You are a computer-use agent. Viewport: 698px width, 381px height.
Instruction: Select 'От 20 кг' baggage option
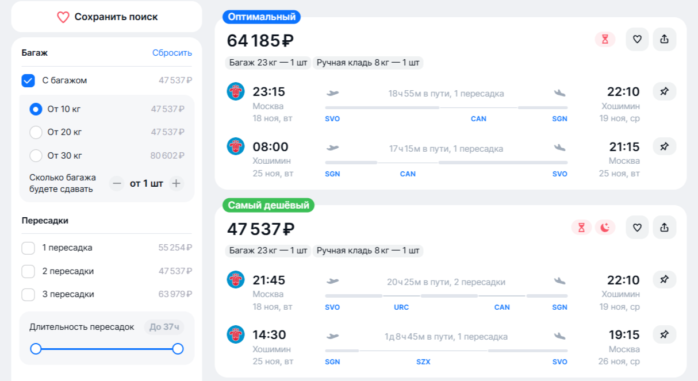(36, 132)
